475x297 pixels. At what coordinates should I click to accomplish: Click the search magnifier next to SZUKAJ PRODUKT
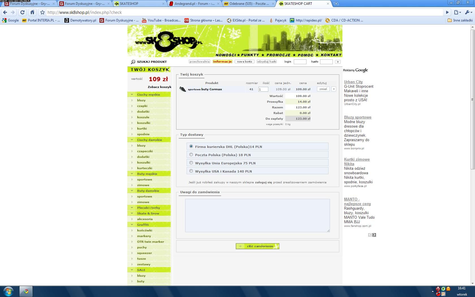point(133,62)
